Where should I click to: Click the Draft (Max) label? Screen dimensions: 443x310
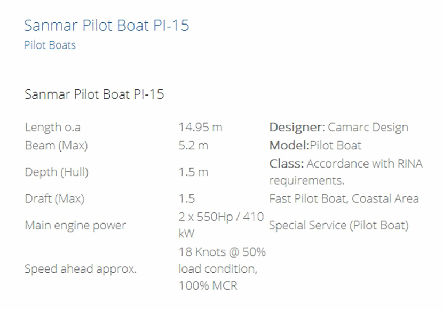point(54,198)
